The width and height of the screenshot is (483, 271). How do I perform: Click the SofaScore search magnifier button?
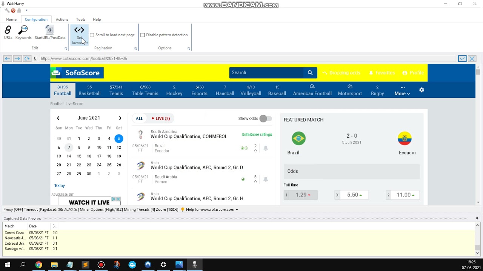point(310,73)
